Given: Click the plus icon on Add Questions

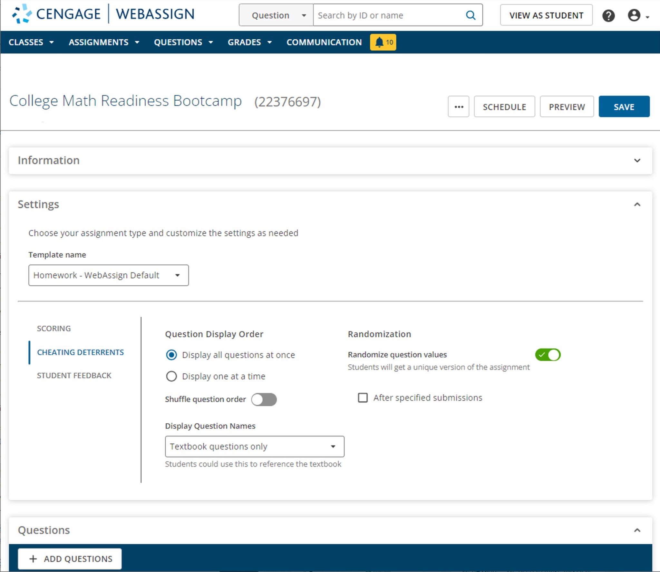Looking at the screenshot, I should coord(33,559).
